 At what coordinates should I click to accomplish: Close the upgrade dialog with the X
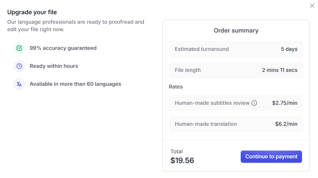(x=312, y=6)
